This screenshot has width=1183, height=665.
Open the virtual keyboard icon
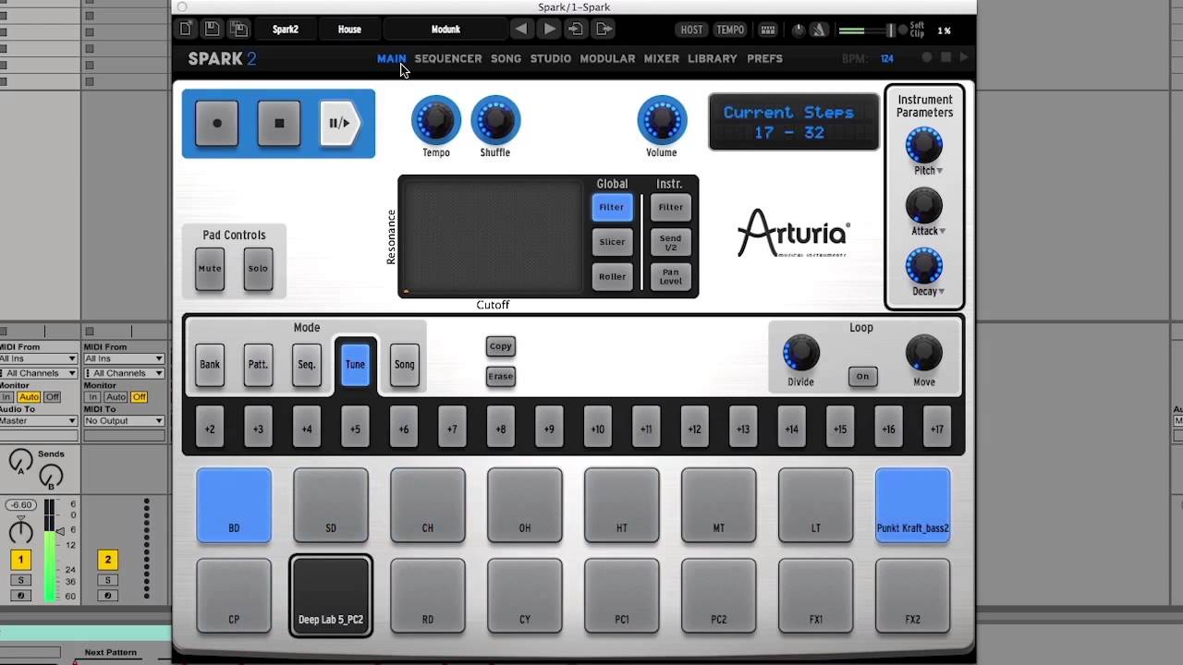768,30
